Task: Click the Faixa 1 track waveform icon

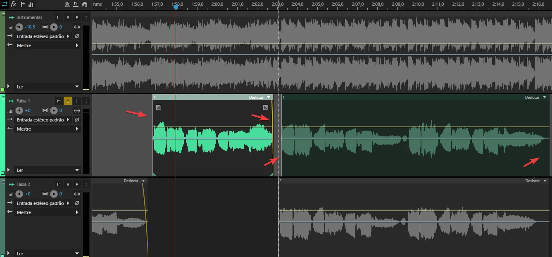Action: point(12,101)
